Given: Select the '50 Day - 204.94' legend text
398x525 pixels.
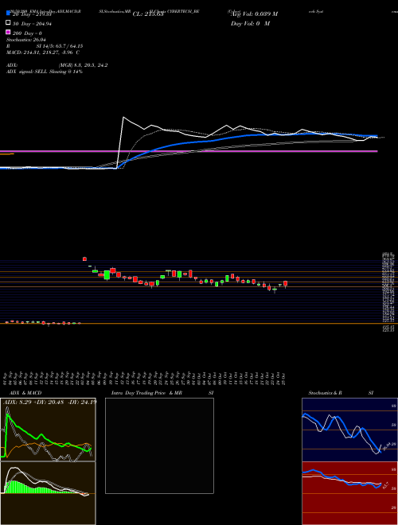Looking at the screenshot, I should [x=32, y=23].
